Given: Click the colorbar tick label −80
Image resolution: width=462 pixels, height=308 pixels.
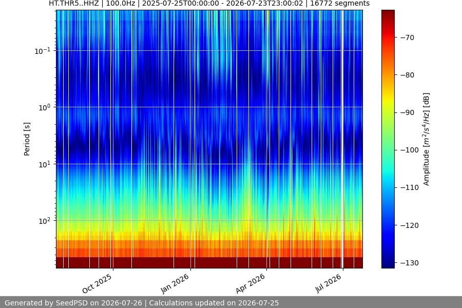Looking at the screenshot, I should coord(407,75).
